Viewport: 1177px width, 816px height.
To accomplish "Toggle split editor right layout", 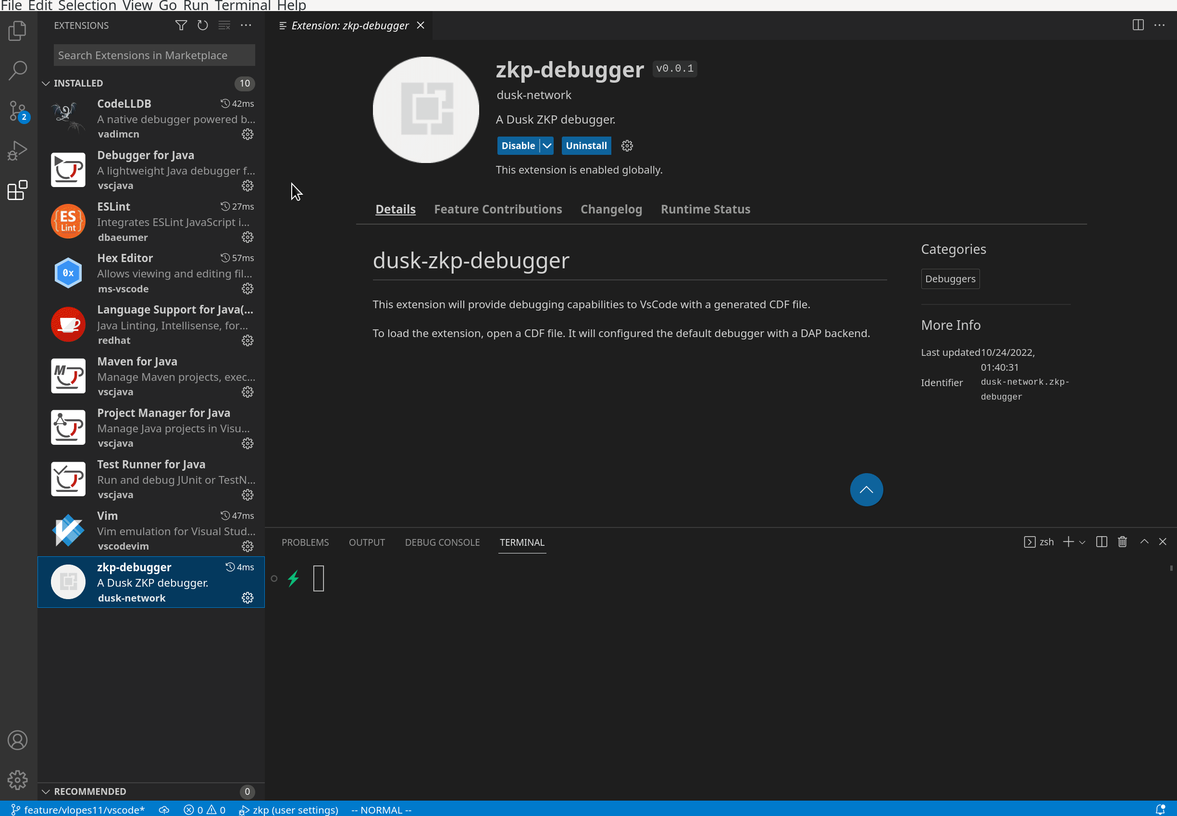I will (1138, 25).
